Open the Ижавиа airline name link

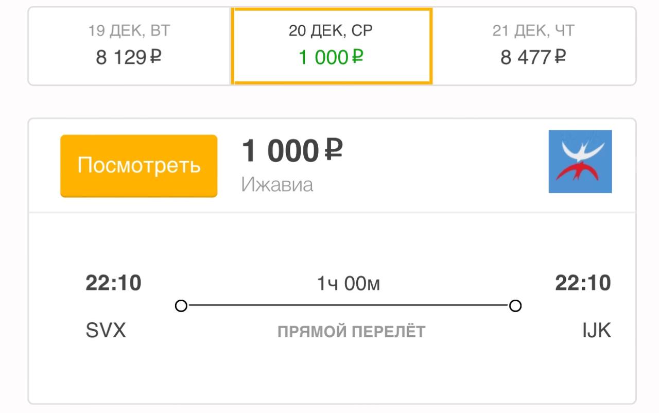click(x=277, y=184)
